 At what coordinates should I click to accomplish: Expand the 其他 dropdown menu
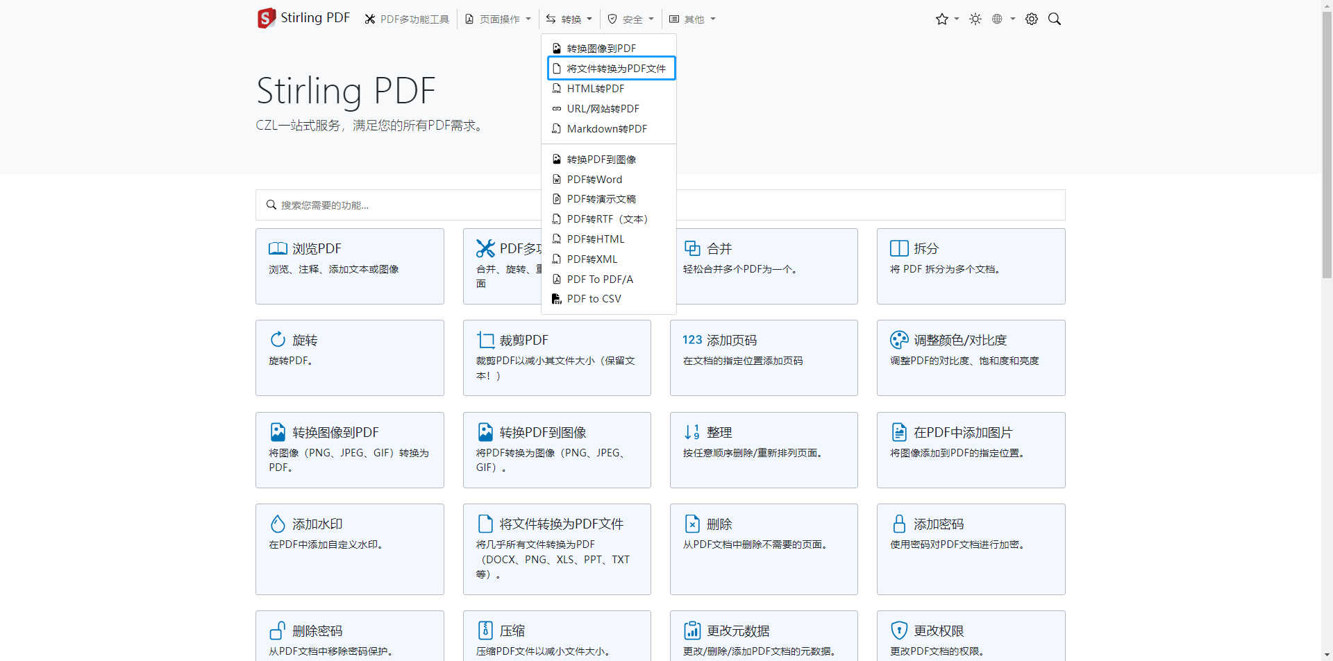(x=692, y=19)
